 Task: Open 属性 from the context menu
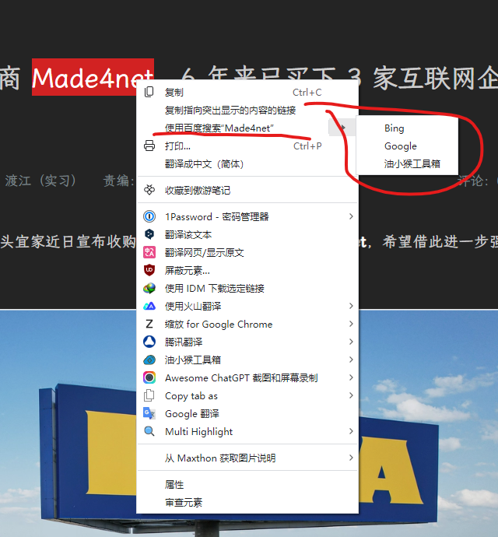coord(247,484)
